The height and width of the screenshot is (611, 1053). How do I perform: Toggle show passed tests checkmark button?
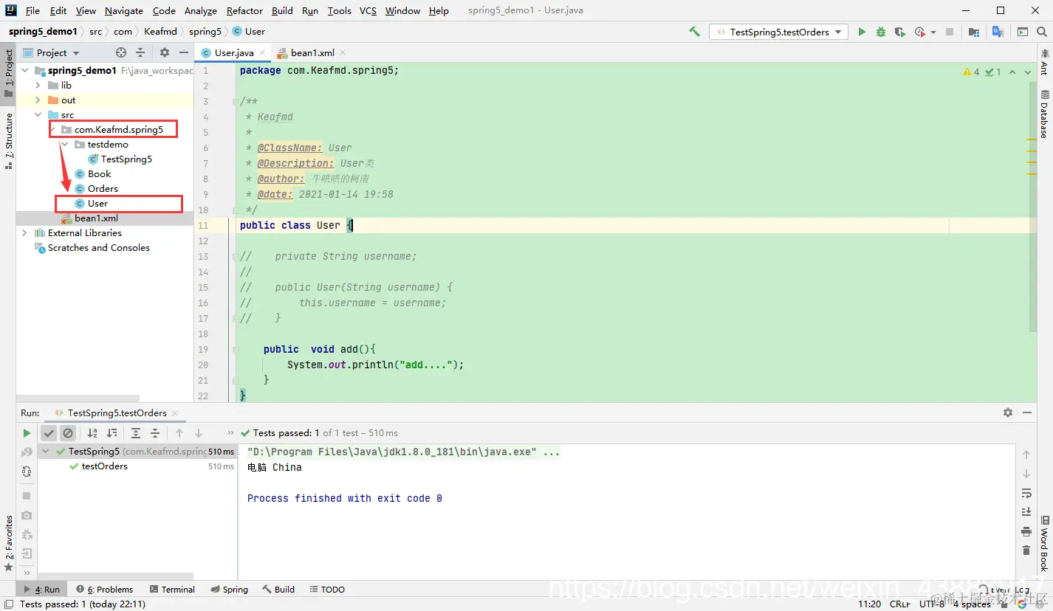(49, 433)
